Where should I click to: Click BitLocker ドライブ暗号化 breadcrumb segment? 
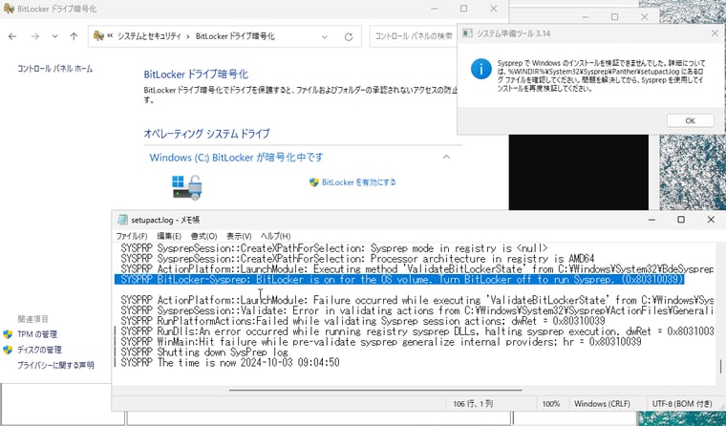(x=235, y=36)
